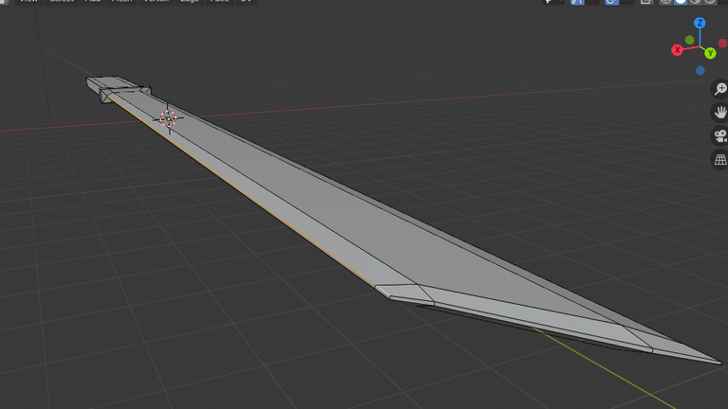Open the Mesh menu
The image size is (728, 409).
coord(121,2)
